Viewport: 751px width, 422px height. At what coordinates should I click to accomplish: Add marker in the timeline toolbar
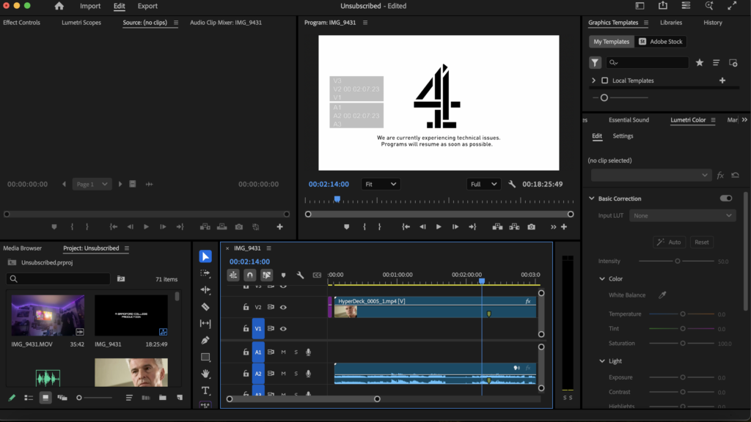[x=284, y=275]
